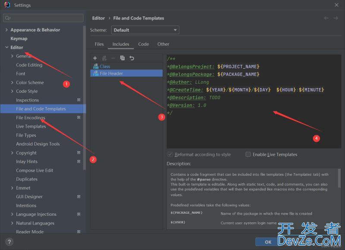Click @Version line in template

coord(187,105)
